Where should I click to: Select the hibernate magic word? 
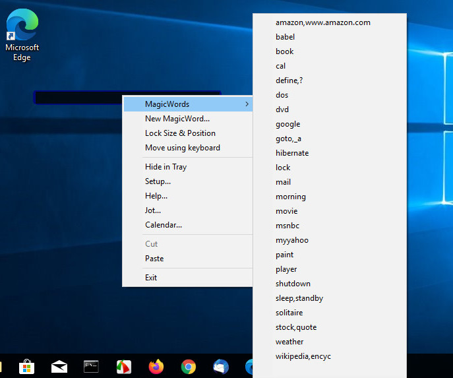[330, 153]
